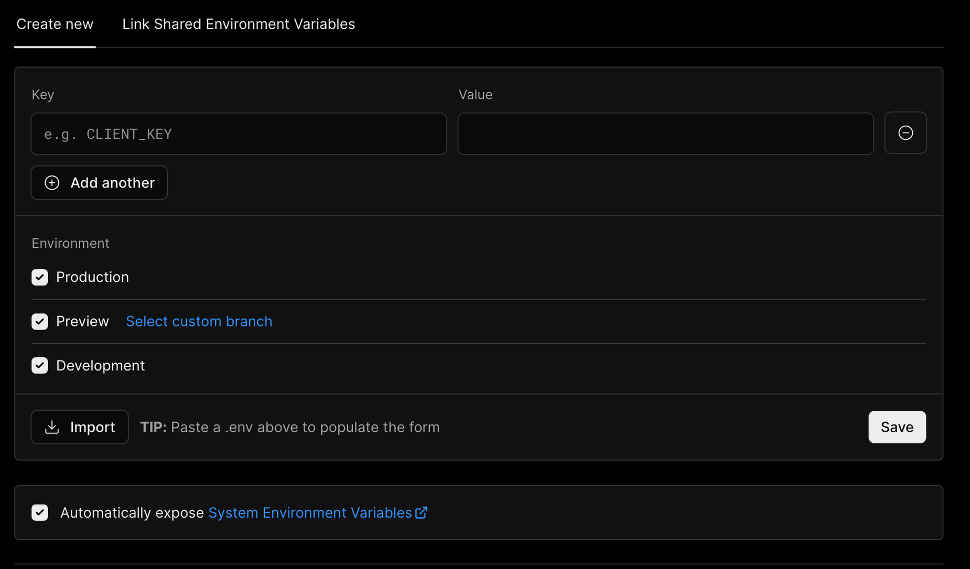The height and width of the screenshot is (569, 970).
Task: Toggle the Preview checkbox
Action: 40,322
